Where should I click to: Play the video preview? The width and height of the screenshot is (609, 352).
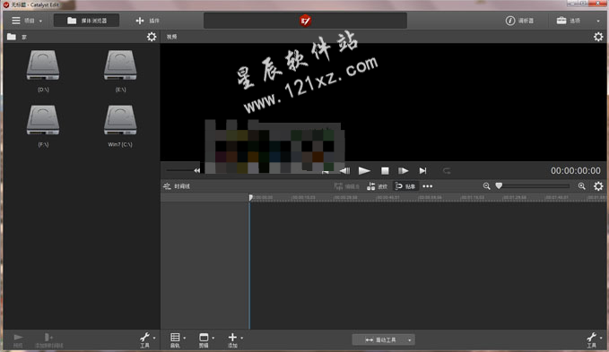pos(364,170)
